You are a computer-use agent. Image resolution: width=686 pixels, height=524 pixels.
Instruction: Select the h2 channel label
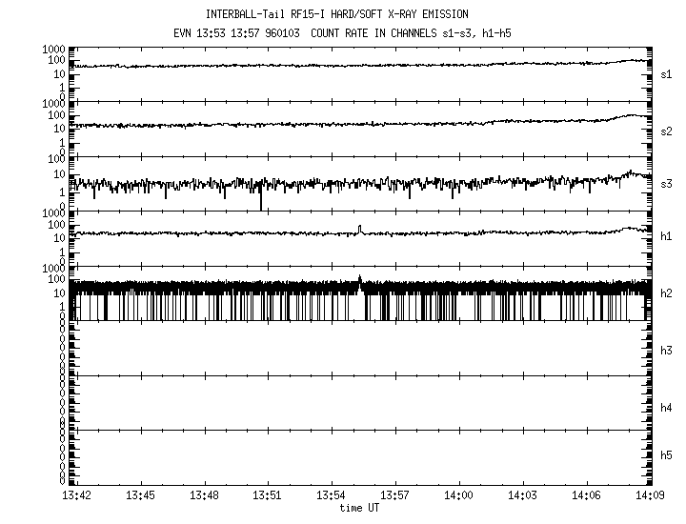pos(666,293)
